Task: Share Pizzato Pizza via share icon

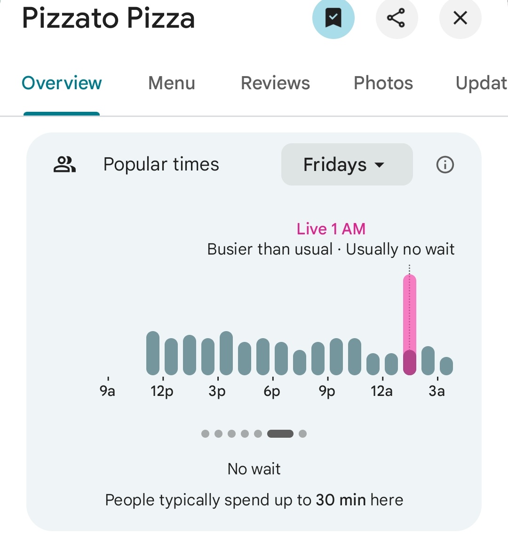Action: coord(397,18)
